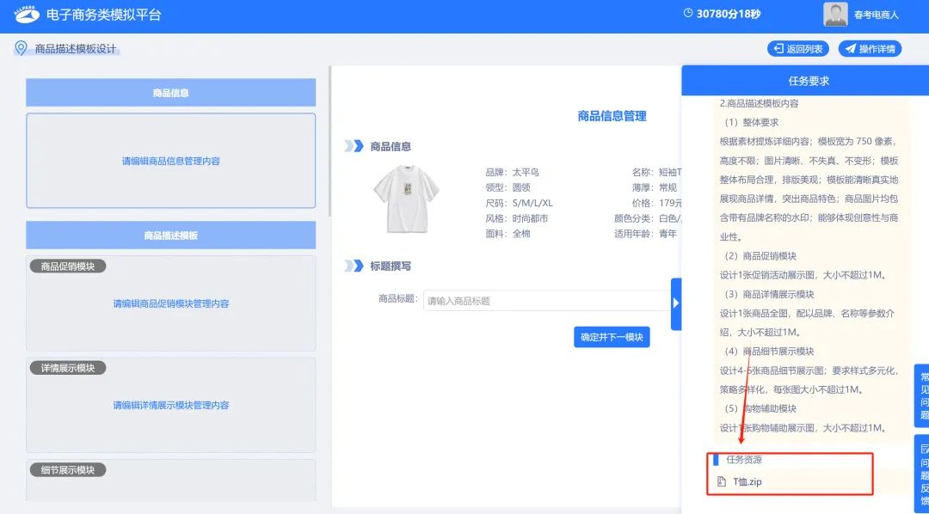Click the double-chevron icon beside 商品信息
Image resolution: width=929 pixels, height=514 pixels.
[x=354, y=146]
